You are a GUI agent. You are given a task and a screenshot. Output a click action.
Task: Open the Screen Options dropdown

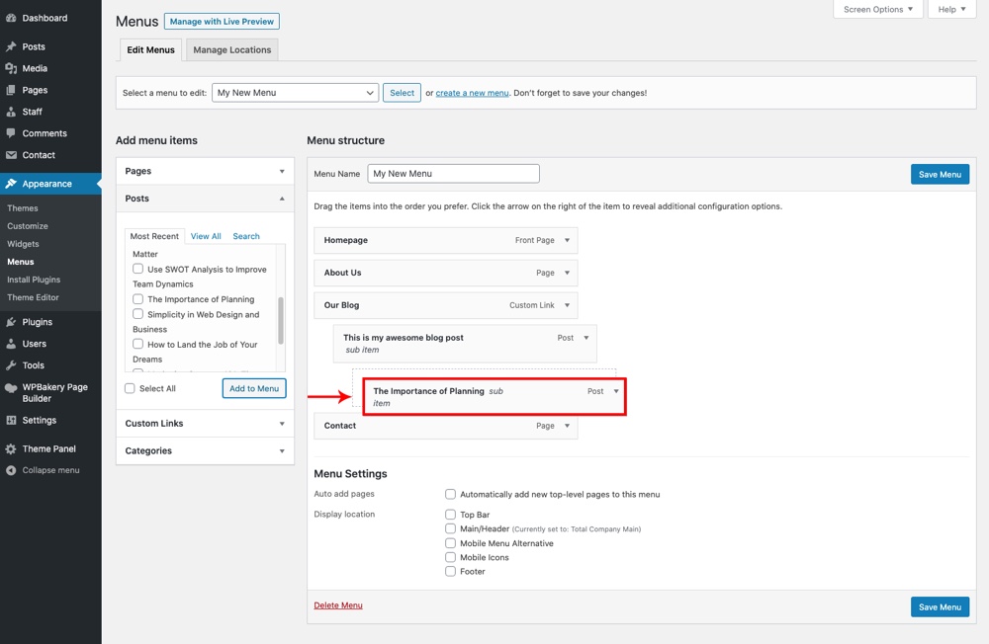click(x=878, y=10)
